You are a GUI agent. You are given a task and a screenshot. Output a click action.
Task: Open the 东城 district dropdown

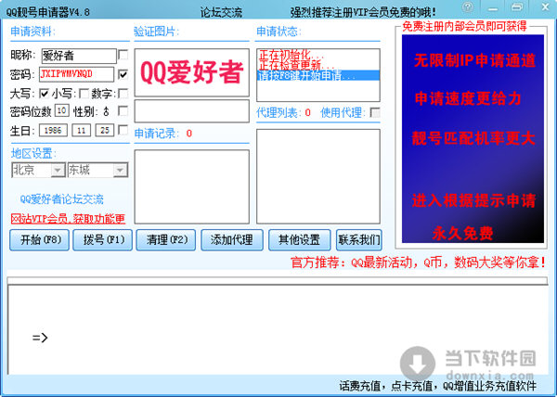(x=120, y=171)
